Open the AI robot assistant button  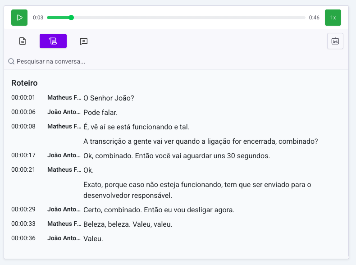pos(335,41)
